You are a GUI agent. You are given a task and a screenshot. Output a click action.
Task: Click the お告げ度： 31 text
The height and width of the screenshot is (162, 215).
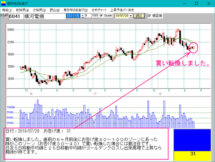[x=57, y=131]
